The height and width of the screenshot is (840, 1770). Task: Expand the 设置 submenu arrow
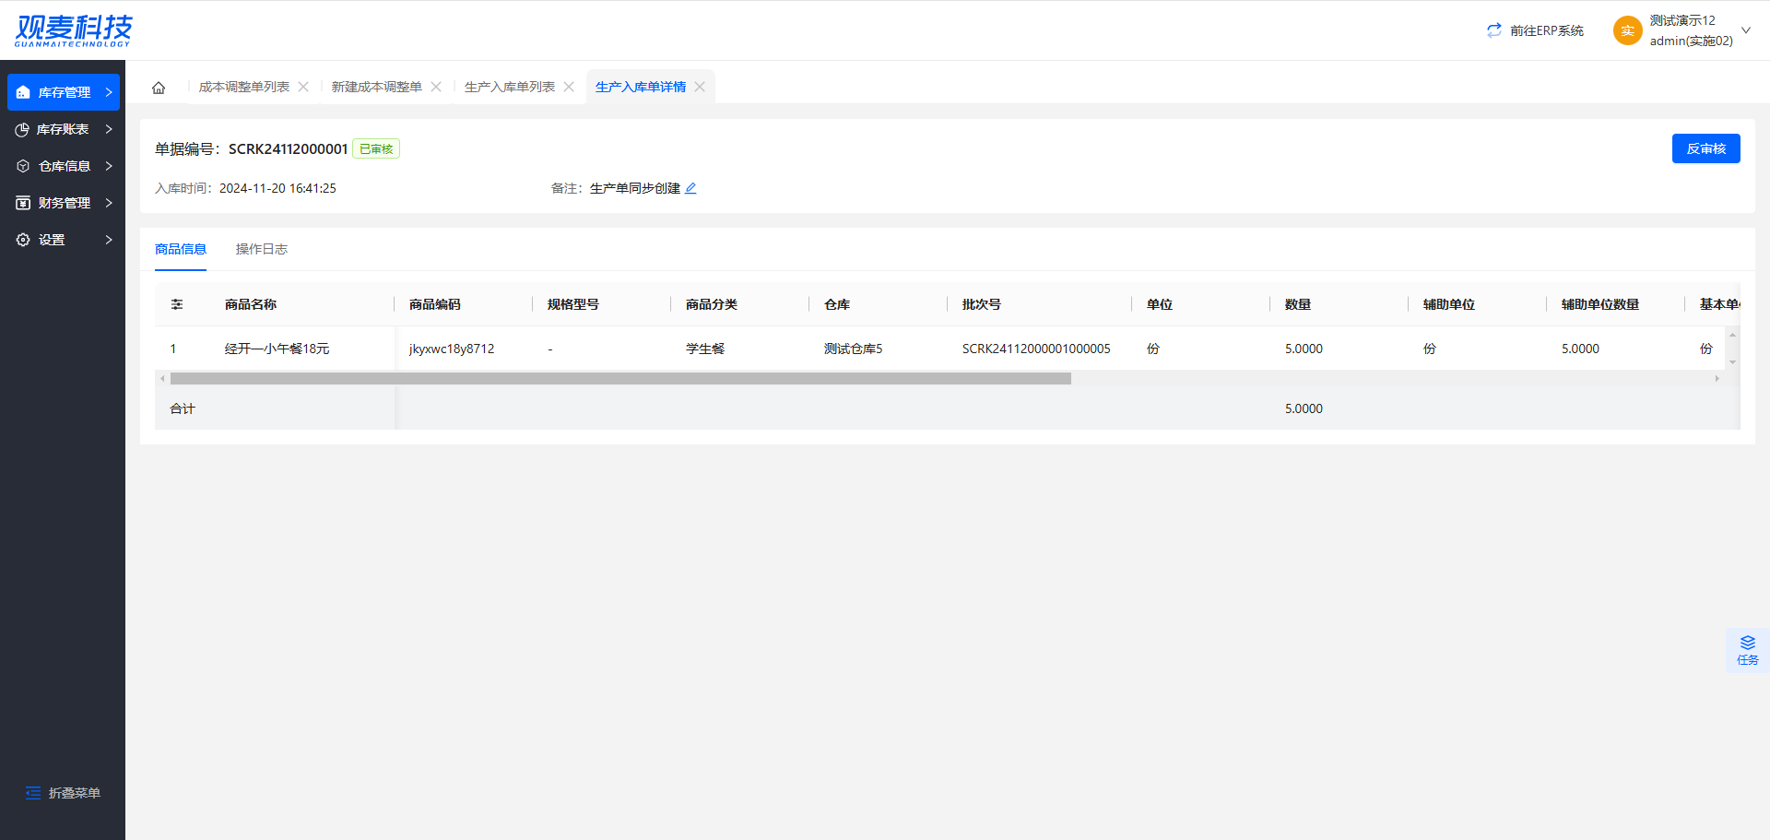click(x=109, y=240)
